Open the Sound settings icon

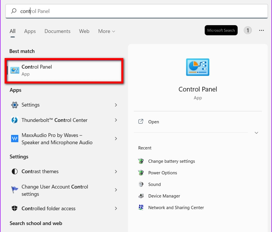(x=140, y=184)
